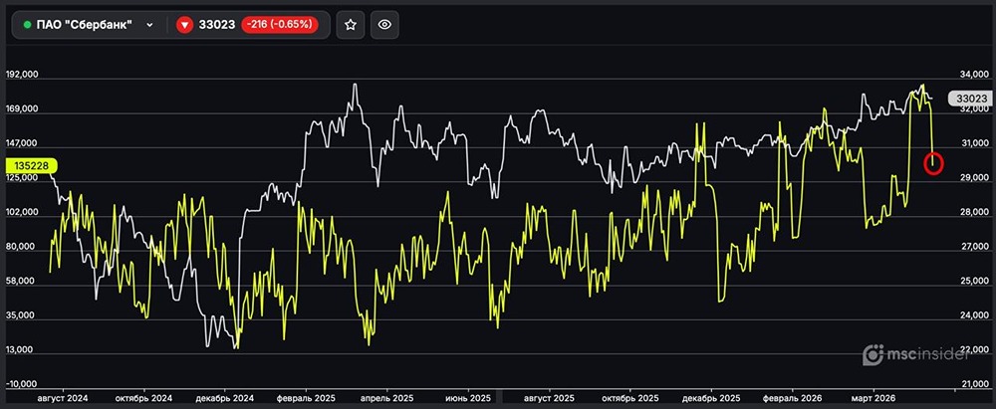Click the февраль 2026 date label
The height and width of the screenshot is (409, 996).
coord(792,398)
